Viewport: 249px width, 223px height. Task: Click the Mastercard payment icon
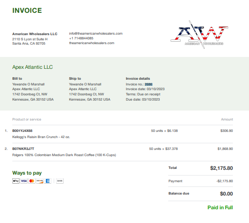coord(32,181)
